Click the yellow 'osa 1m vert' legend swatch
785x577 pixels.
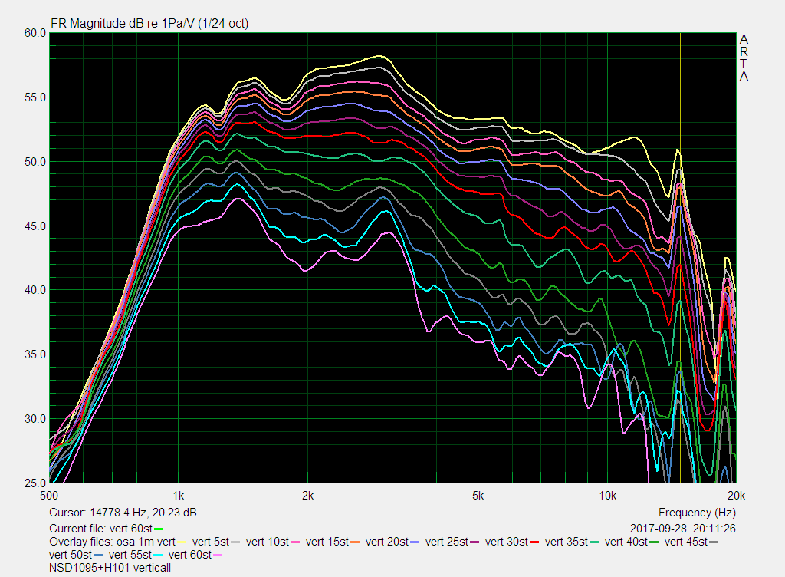click(181, 542)
